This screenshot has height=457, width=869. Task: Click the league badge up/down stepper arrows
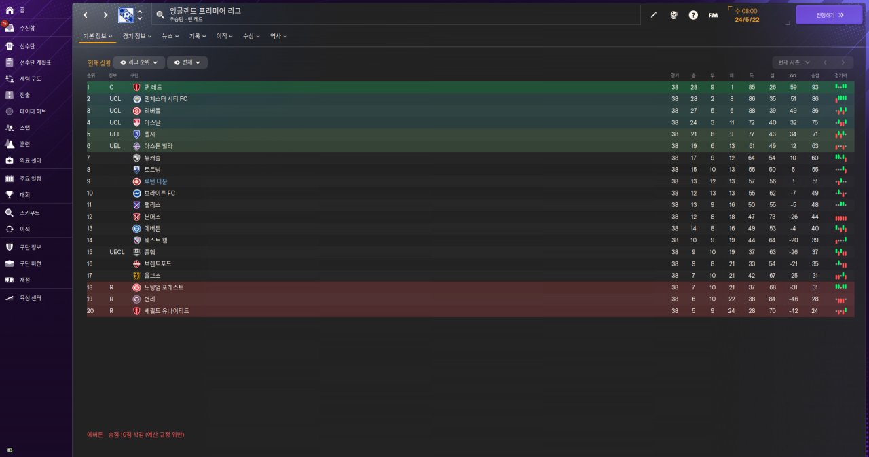tap(140, 14)
